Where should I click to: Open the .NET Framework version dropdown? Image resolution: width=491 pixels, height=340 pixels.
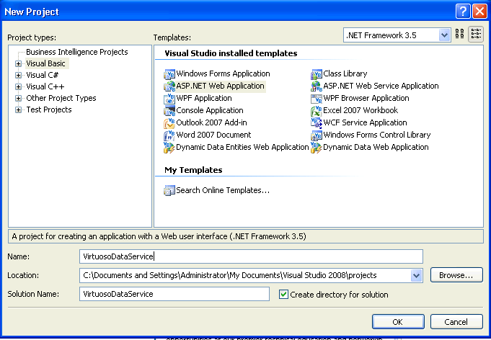pos(444,35)
